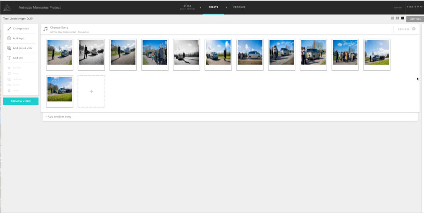This screenshot has height=213, width=424.
Task: Select second thumbnail, black-and-white walking man
Action: click(x=92, y=55)
